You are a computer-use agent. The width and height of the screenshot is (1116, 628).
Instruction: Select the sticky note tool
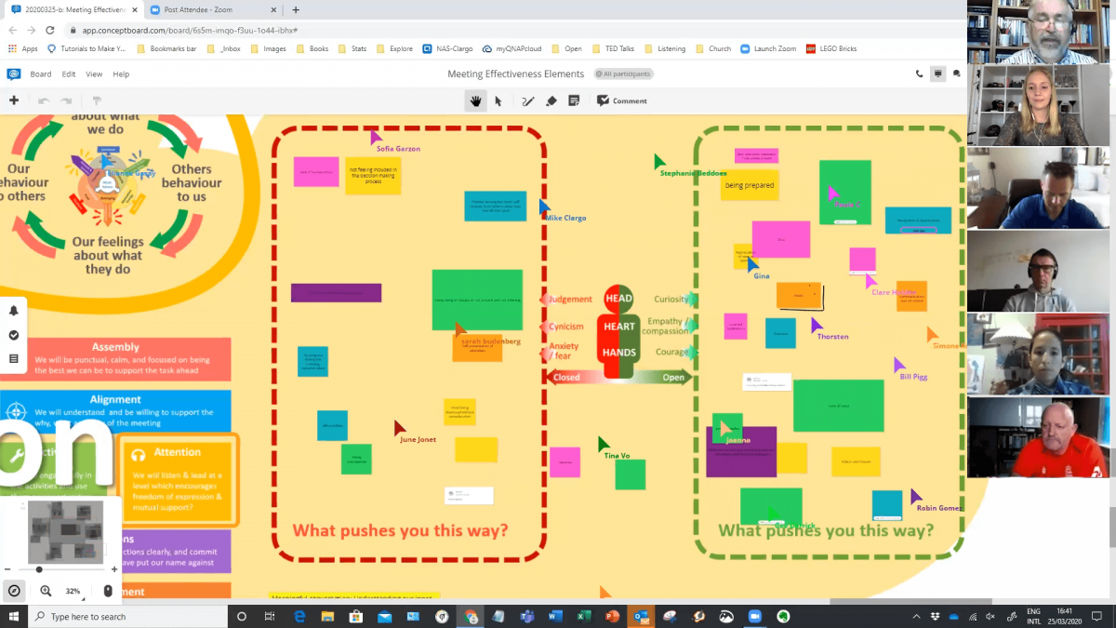[x=574, y=100]
